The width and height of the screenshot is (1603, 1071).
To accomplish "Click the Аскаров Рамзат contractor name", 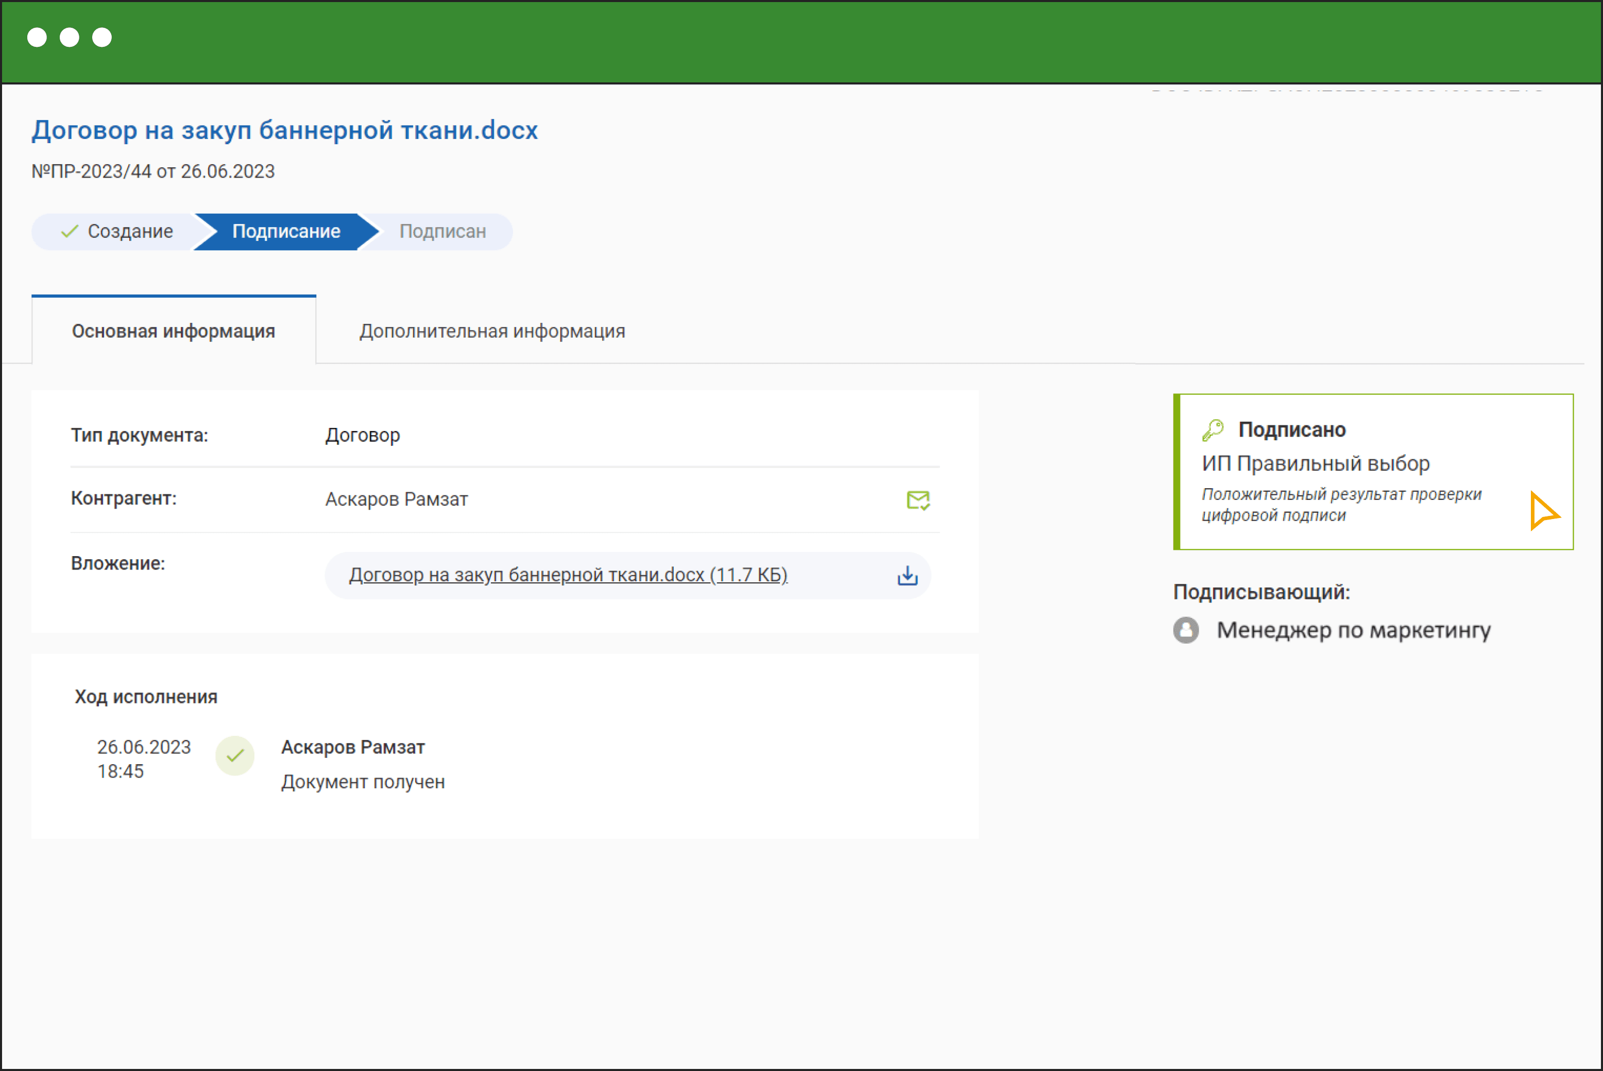I will tap(396, 499).
